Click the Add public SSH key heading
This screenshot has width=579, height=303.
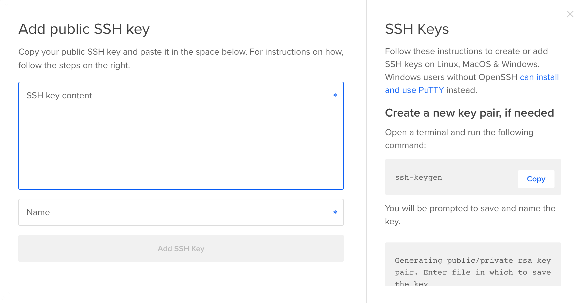[84, 29]
